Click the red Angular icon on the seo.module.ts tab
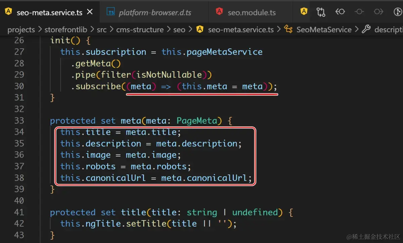403x243 pixels. (x=219, y=12)
